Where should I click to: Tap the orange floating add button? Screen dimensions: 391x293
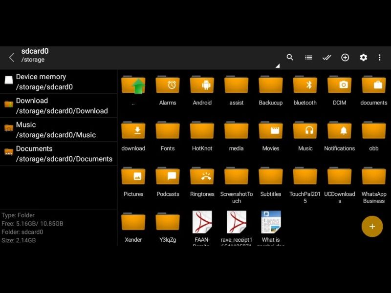372,226
